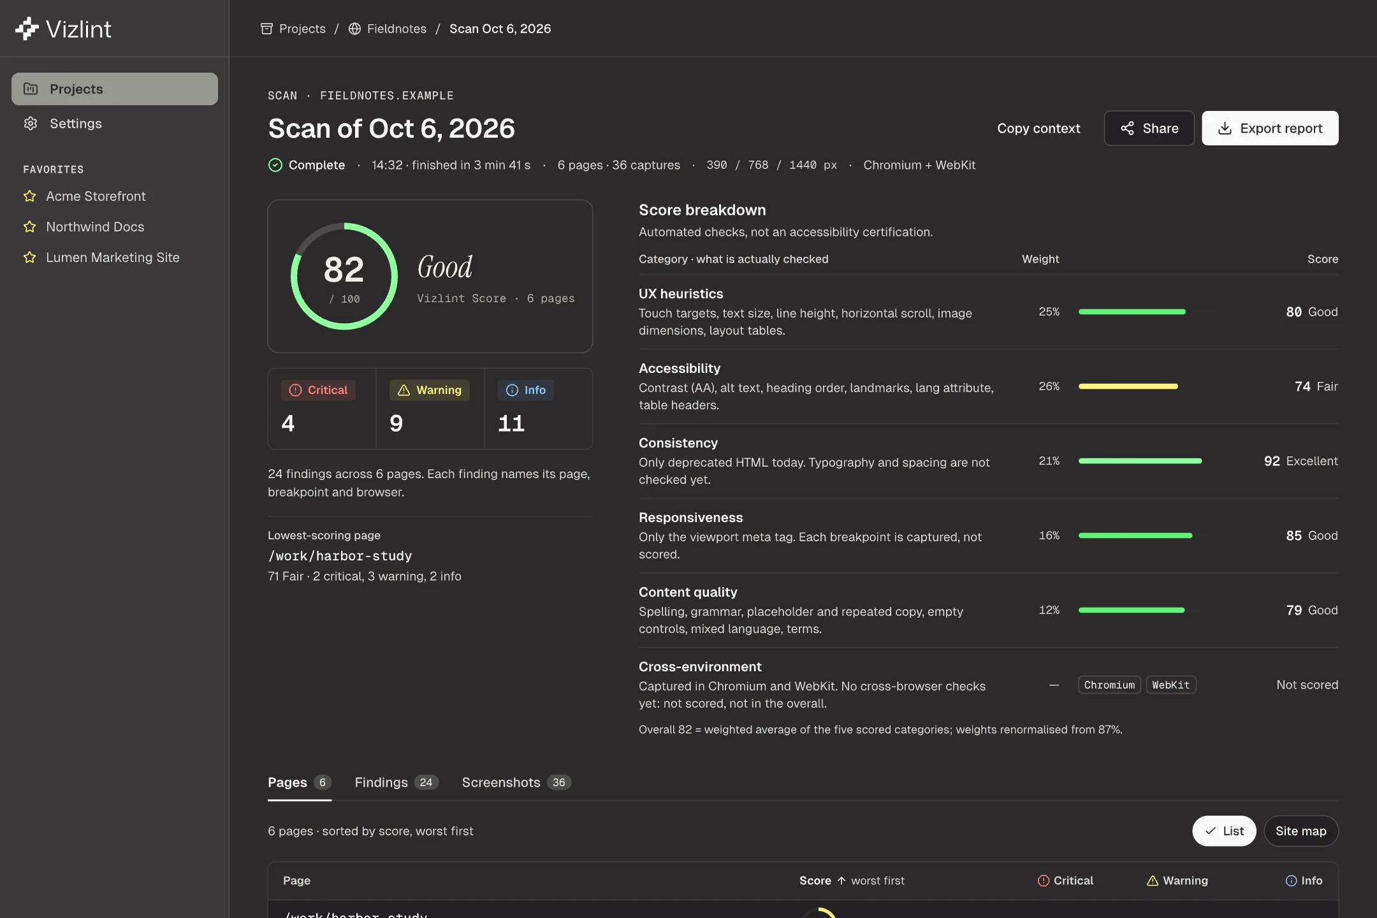Screen dimensions: 1377x918
Task: Click the Projects archive icon in breadcrumb
Action: (266, 29)
